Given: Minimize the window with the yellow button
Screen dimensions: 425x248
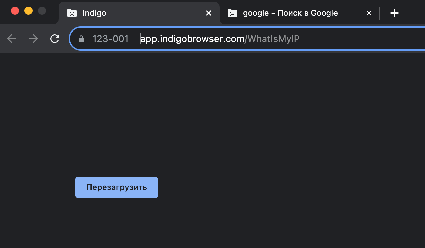Looking at the screenshot, I should [28, 11].
